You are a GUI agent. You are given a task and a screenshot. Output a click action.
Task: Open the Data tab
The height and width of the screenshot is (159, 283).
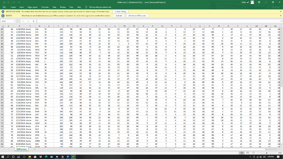54,7
